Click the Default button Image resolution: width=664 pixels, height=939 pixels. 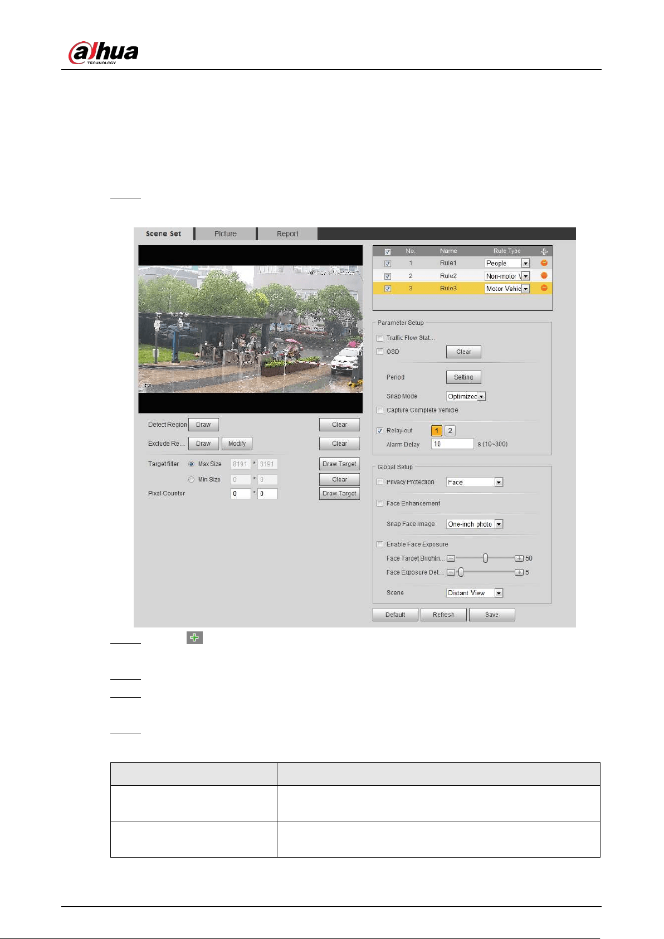point(396,615)
